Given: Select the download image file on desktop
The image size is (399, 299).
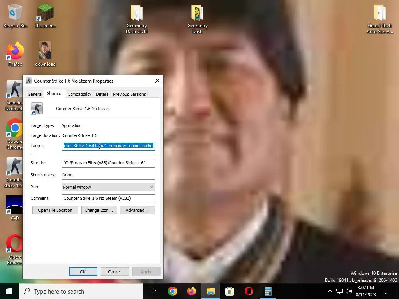Looking at the screenshot, I should 45,54.
